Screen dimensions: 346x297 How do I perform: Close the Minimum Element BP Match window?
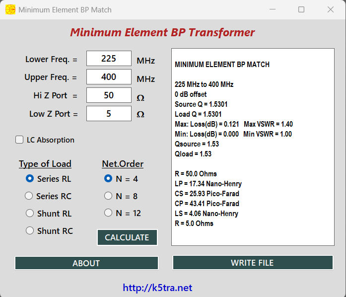point(331,9)
